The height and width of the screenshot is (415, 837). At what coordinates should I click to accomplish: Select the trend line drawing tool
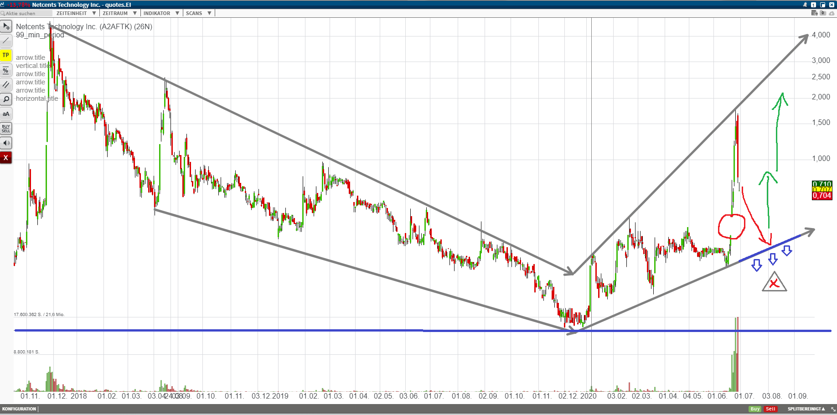point(6,41)
